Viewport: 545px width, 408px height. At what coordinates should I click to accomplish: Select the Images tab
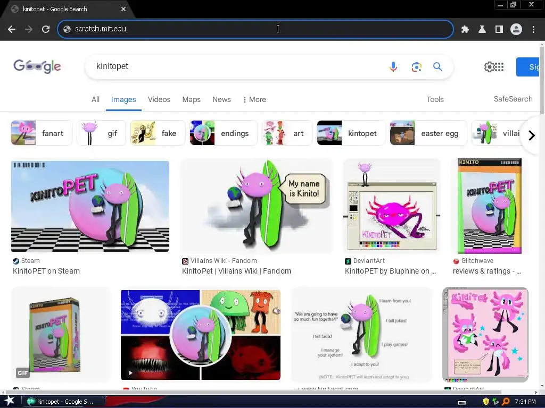123,99
